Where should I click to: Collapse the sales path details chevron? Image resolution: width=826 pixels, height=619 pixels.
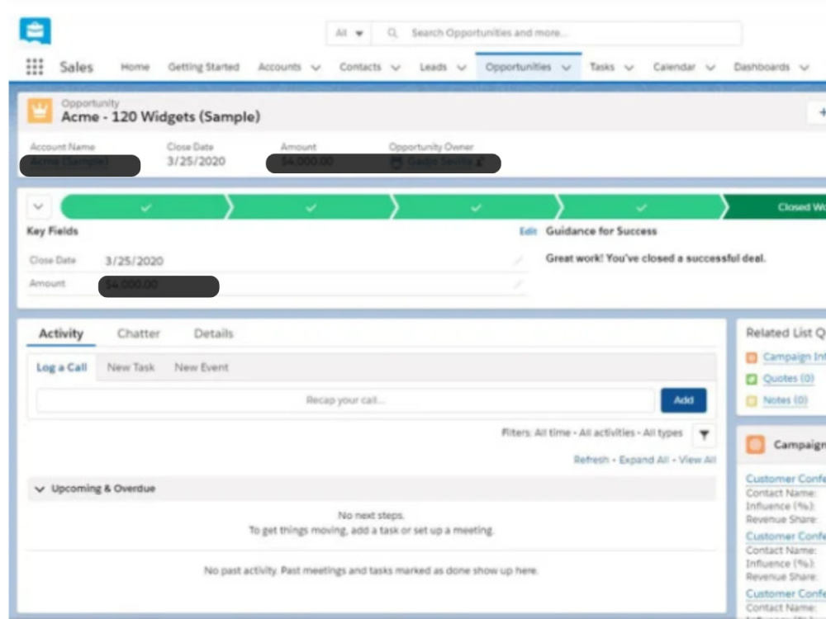pos(39,207)
